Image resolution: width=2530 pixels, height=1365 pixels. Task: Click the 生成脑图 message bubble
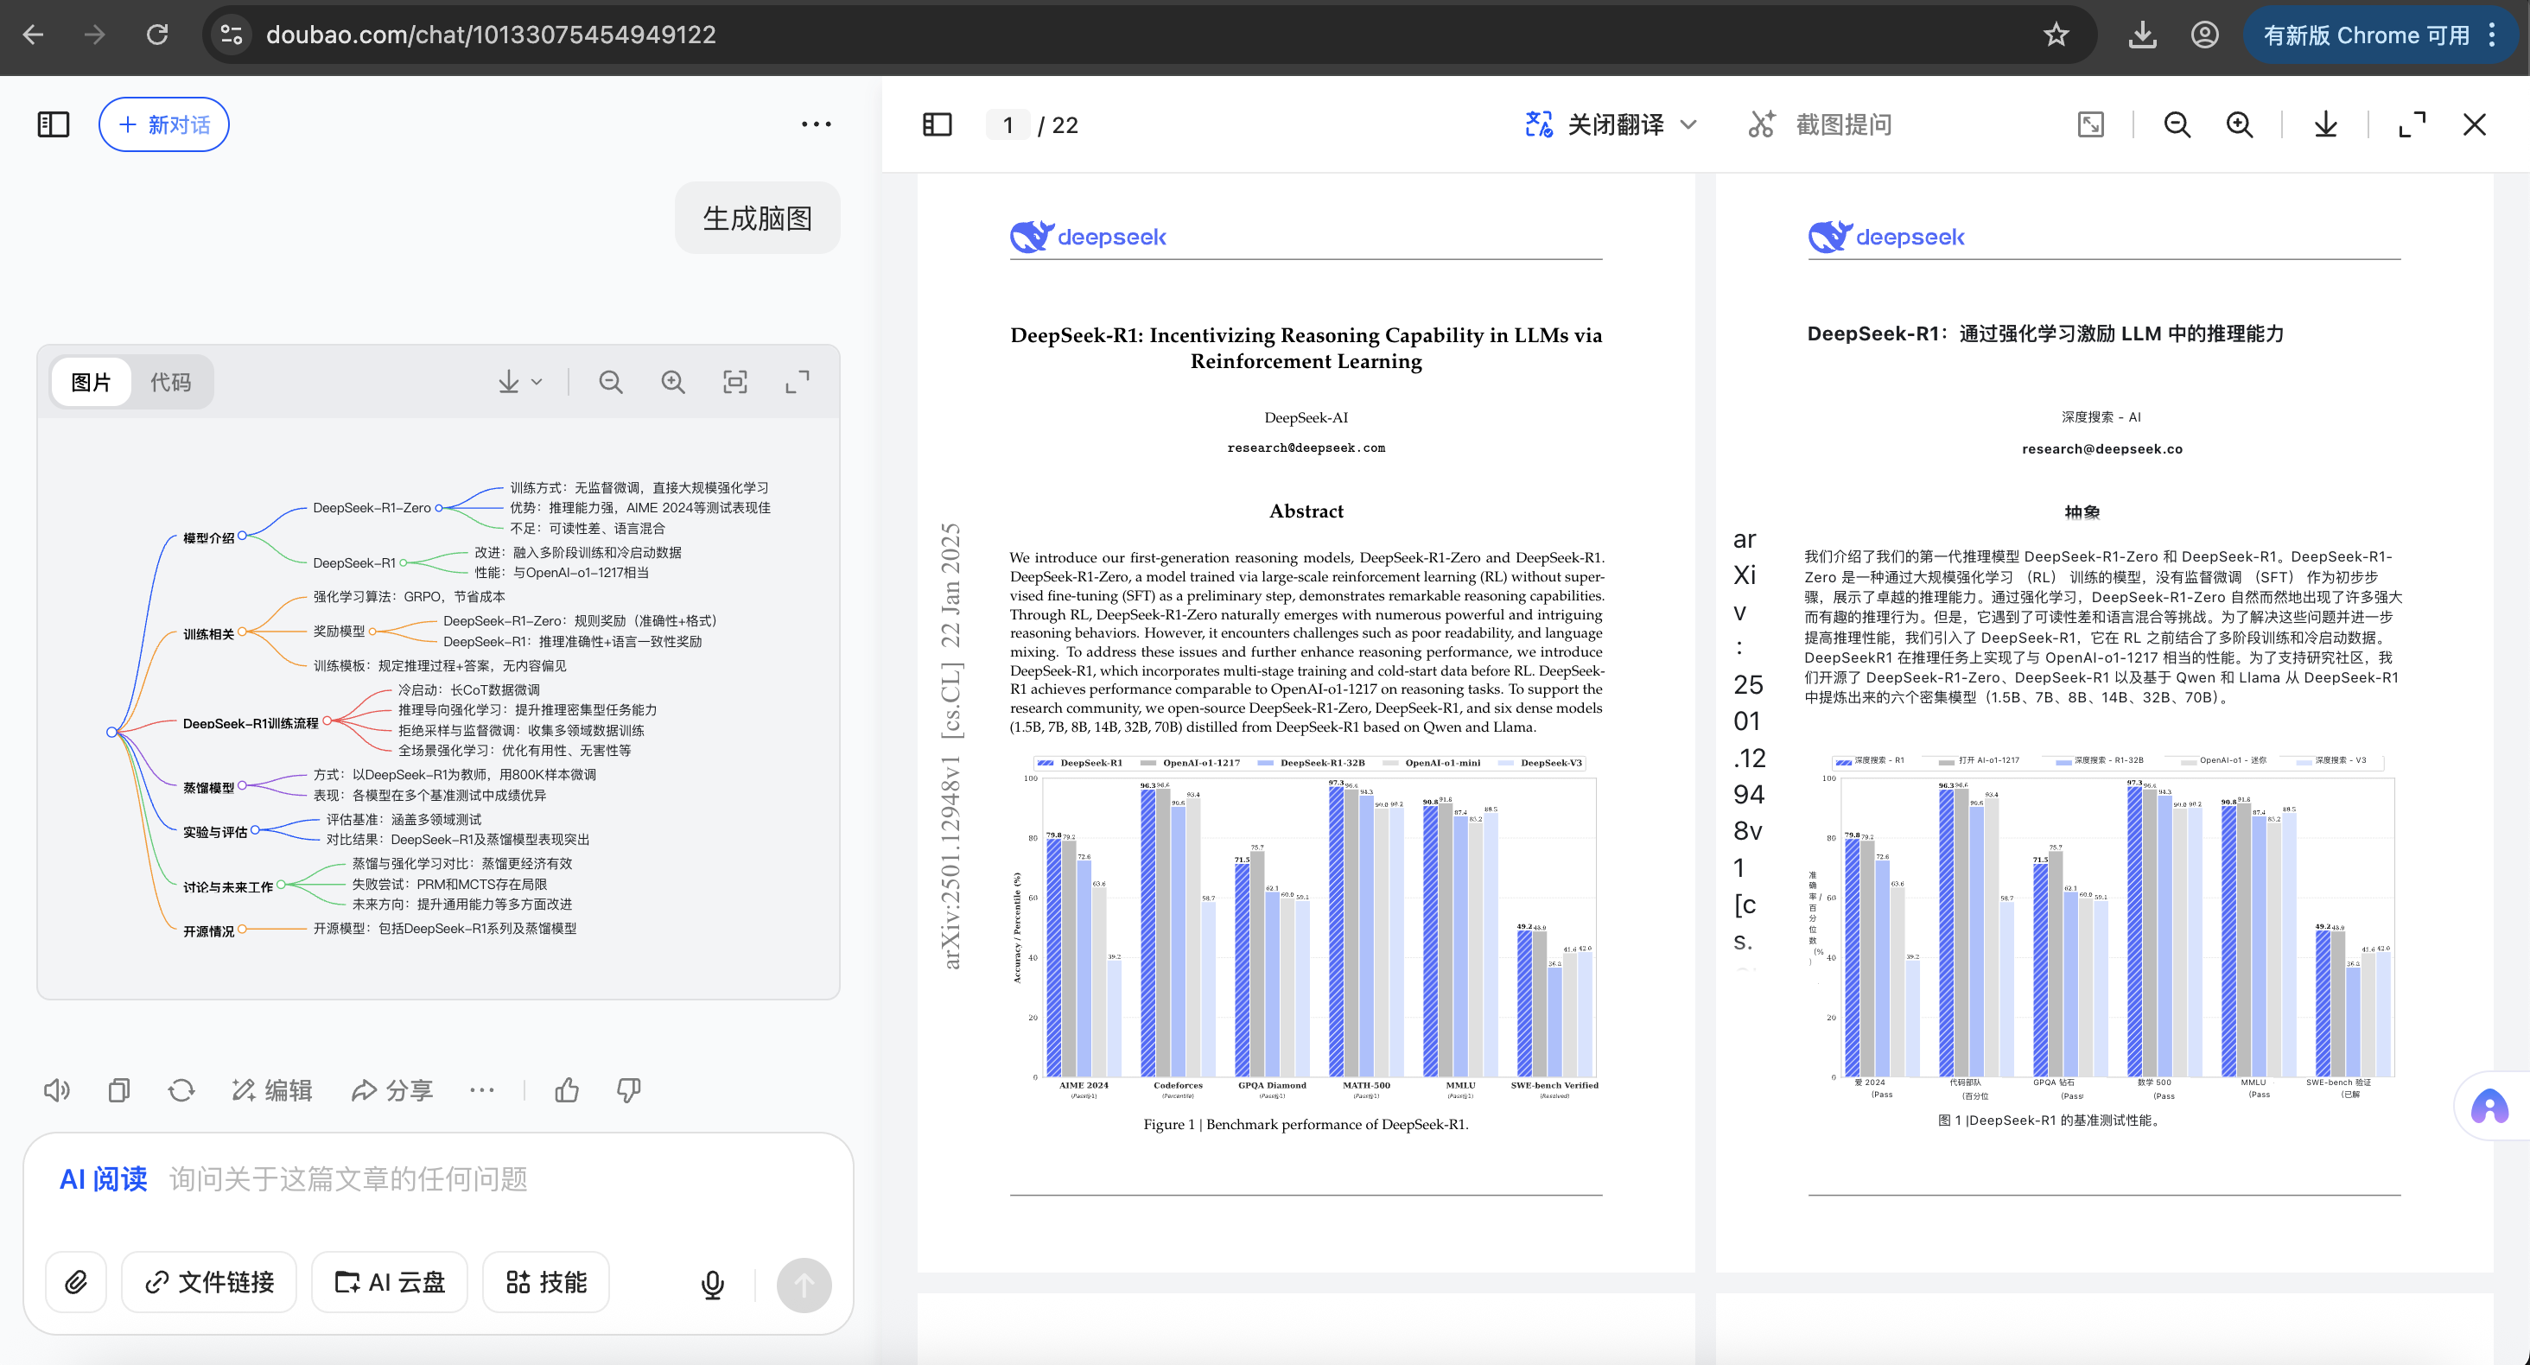click(x=757, y=218)
